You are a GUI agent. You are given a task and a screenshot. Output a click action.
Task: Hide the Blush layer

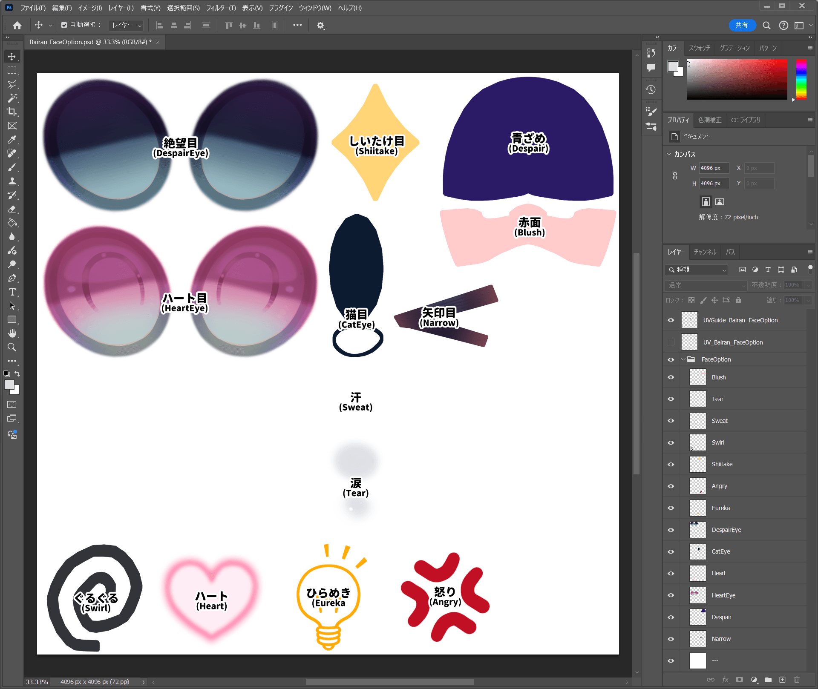pos(671,377)
